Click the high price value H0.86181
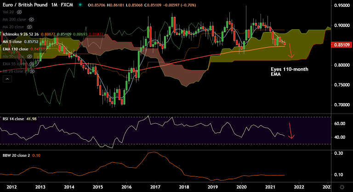Viewport: 353px width, 192px height. pos(116,5)
